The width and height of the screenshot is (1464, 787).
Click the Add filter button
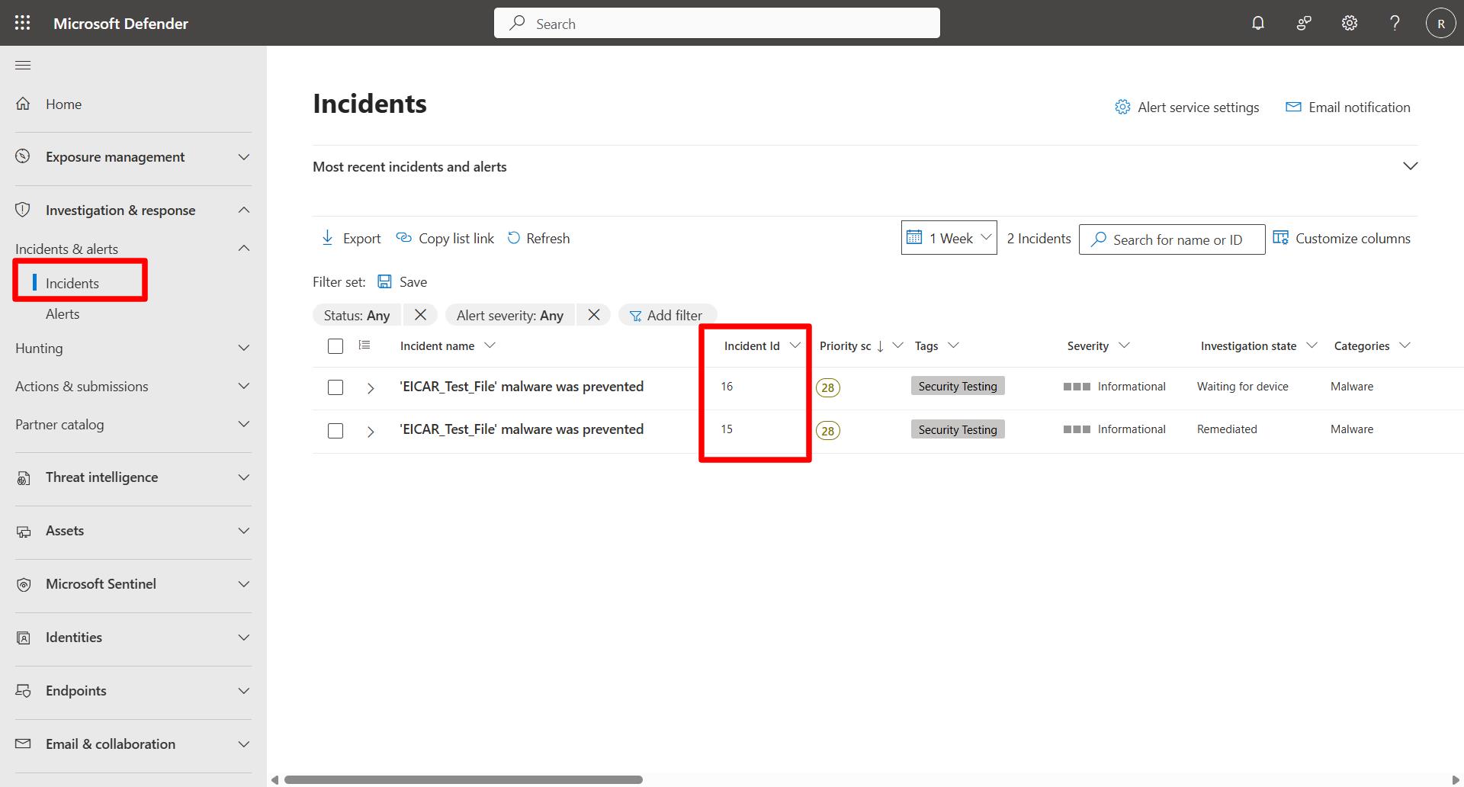[667, 315]
